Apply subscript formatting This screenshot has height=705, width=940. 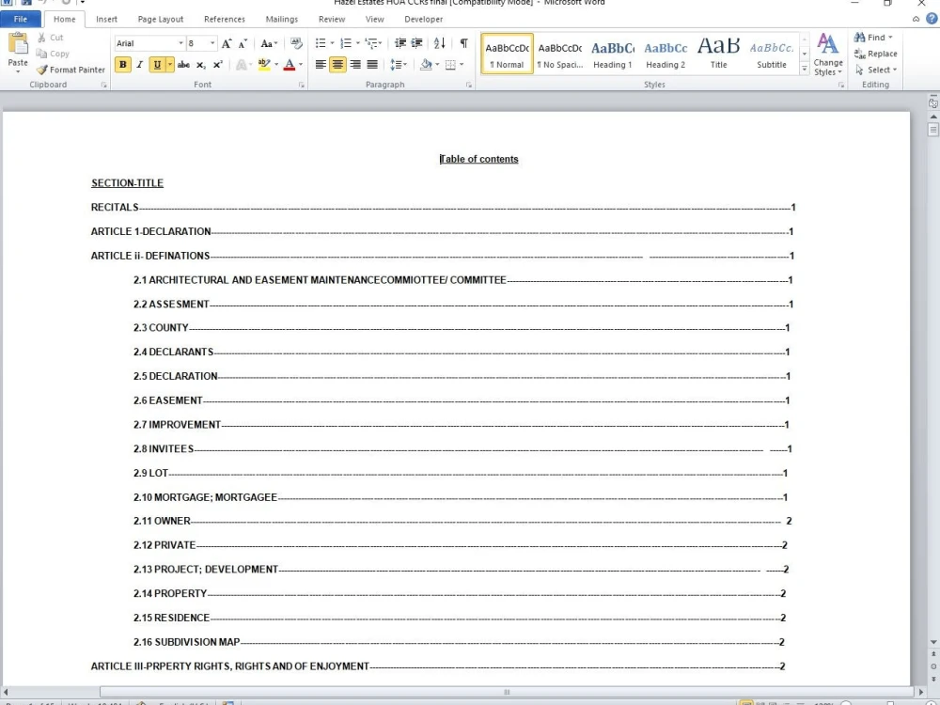tap(199, 64)
